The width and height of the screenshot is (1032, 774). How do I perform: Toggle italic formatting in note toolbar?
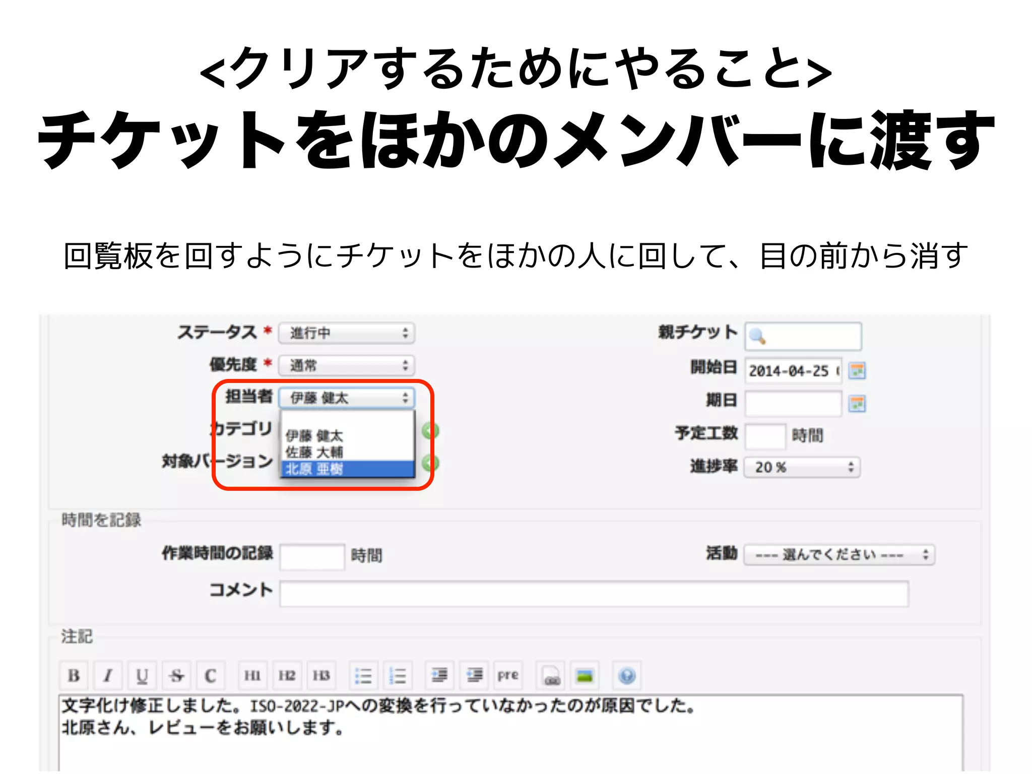point(108,675)
